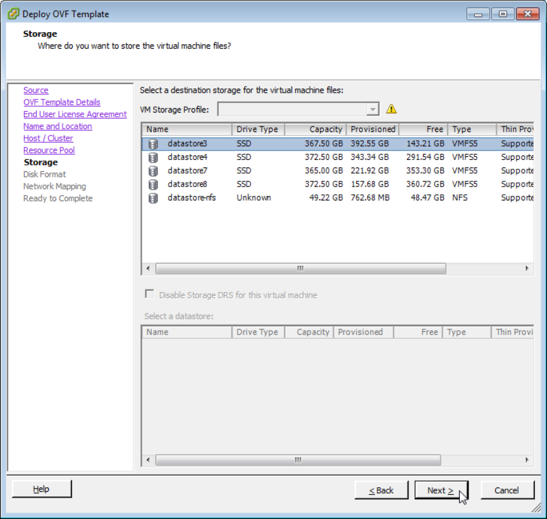This screenshot has width=547, height=519.
Task: Sort upper table by Type column
Action: 472,130
